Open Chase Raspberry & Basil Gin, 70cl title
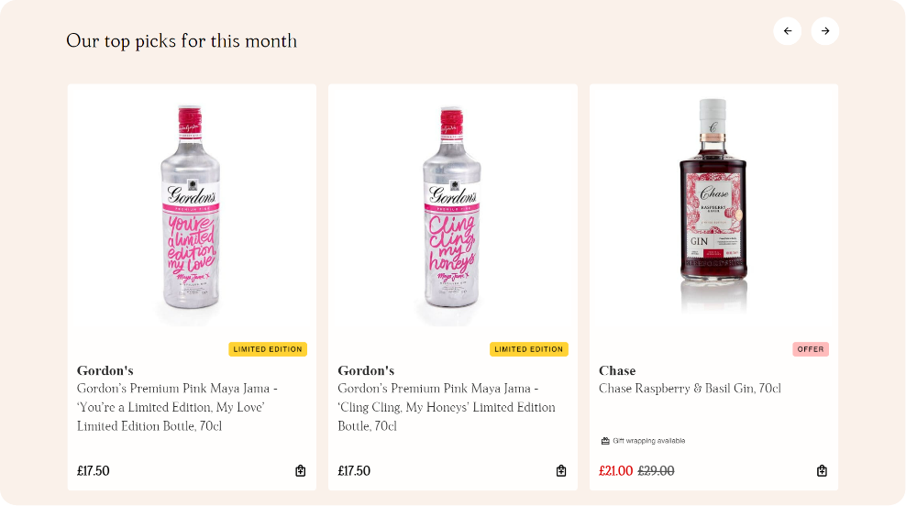Viewport: 906px width, 506px height. point(690,389)
